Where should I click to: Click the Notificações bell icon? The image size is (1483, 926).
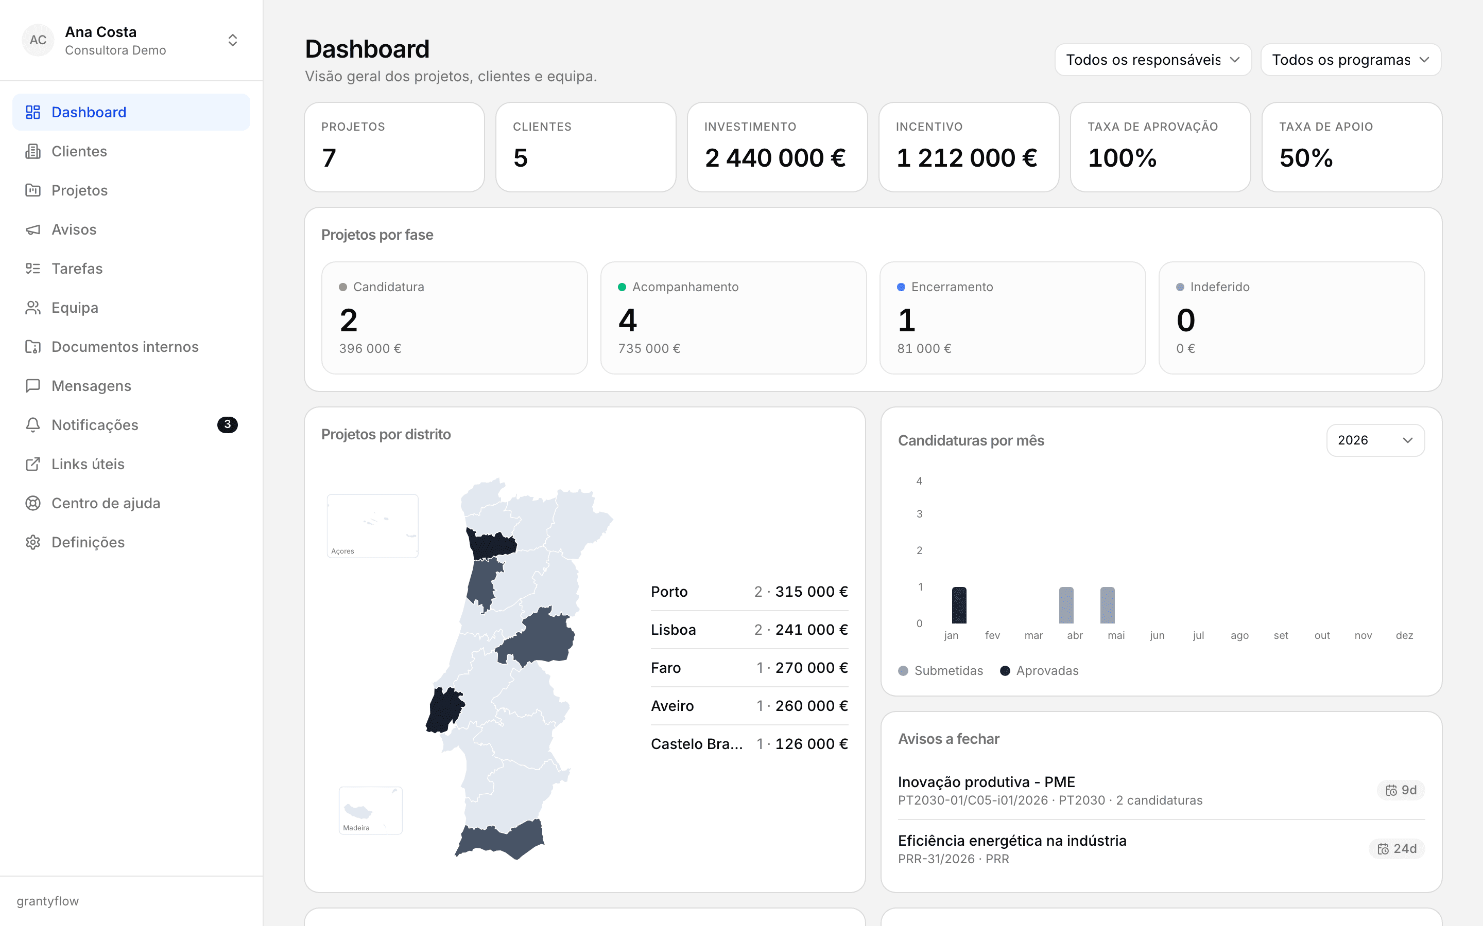(33, 425)
